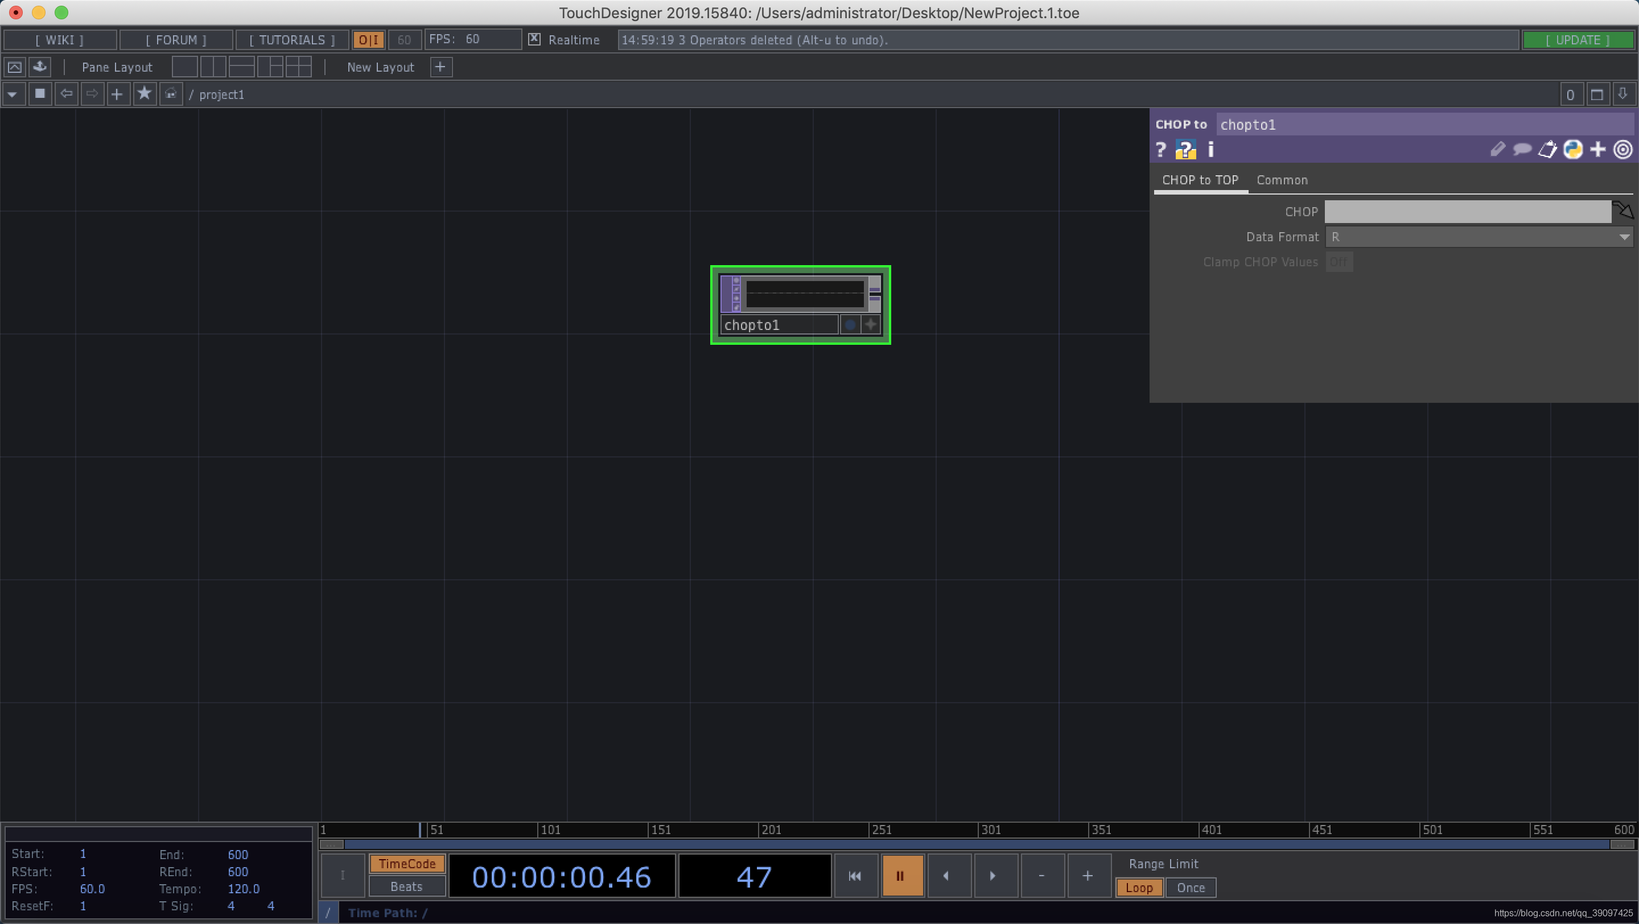This screenshot has width=1639, height=924.
Task: Open operator info 'i' icon
Action: click(1210, 150)
